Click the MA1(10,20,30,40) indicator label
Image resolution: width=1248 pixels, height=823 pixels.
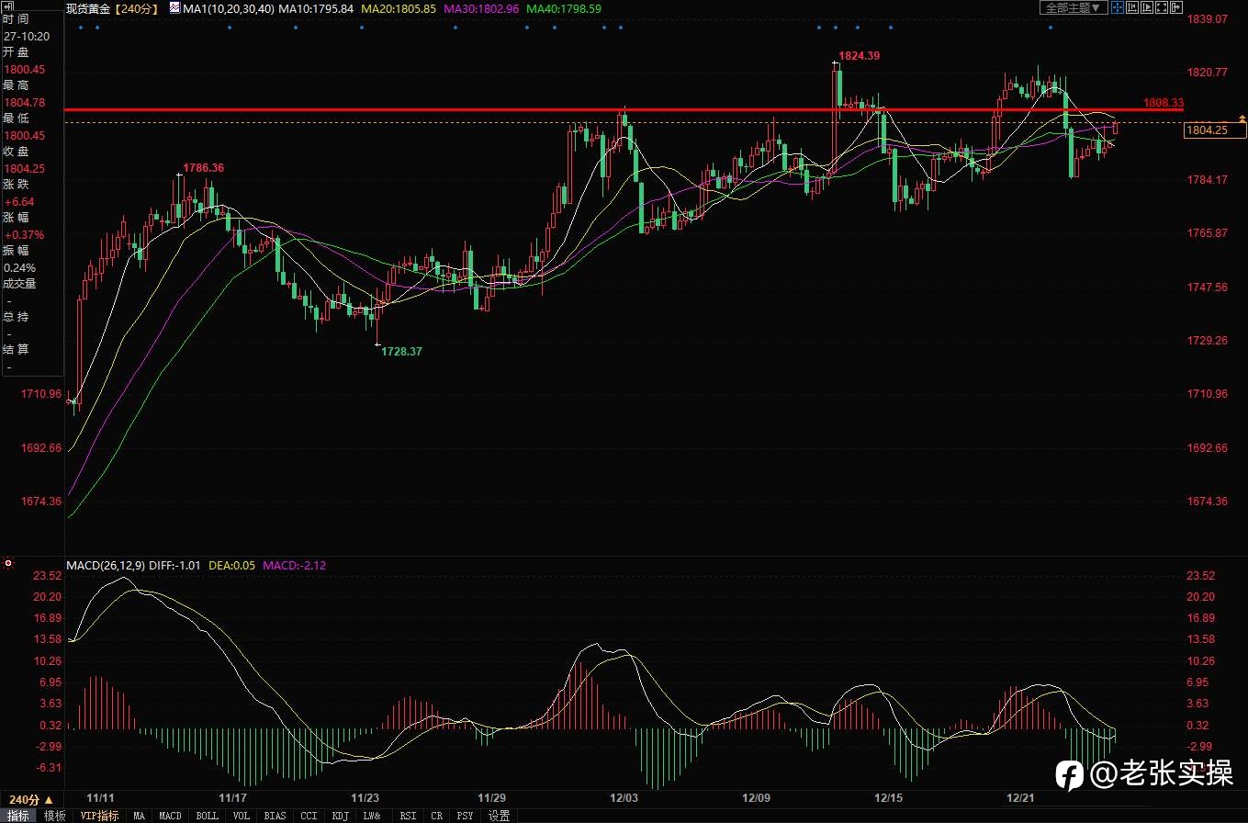[228, 8]
